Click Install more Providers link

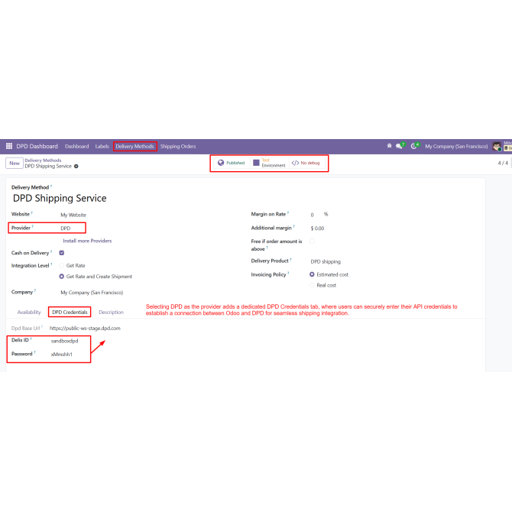tap(87, 241)
